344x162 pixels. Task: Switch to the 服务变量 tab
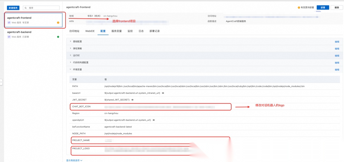117,31
